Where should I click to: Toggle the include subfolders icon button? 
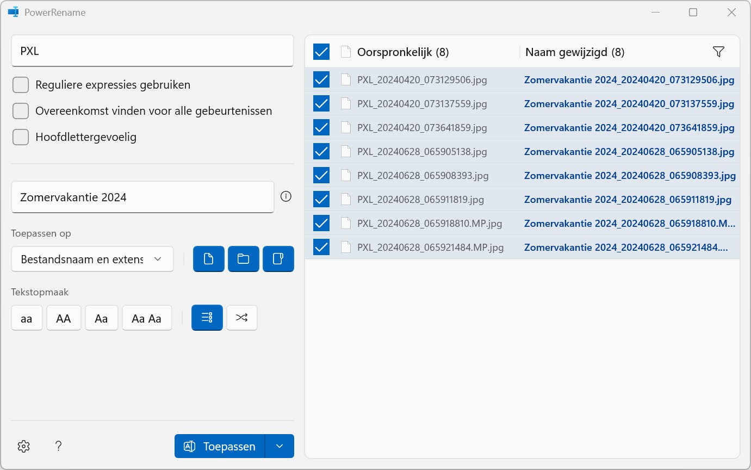click(278, 259)
